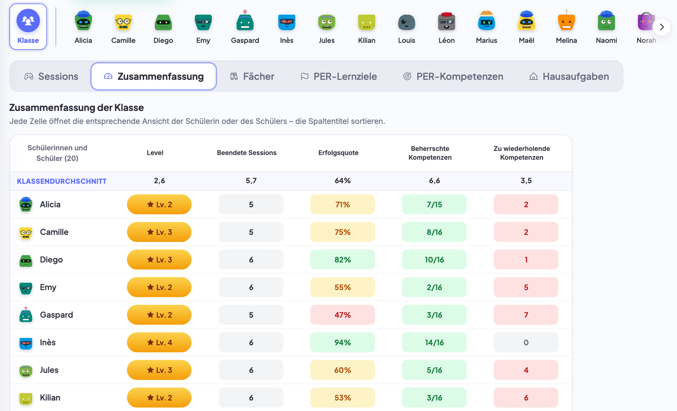Sort by Beherrschte Kompetenzen header
677x411 pixels.
coord(430,153)
